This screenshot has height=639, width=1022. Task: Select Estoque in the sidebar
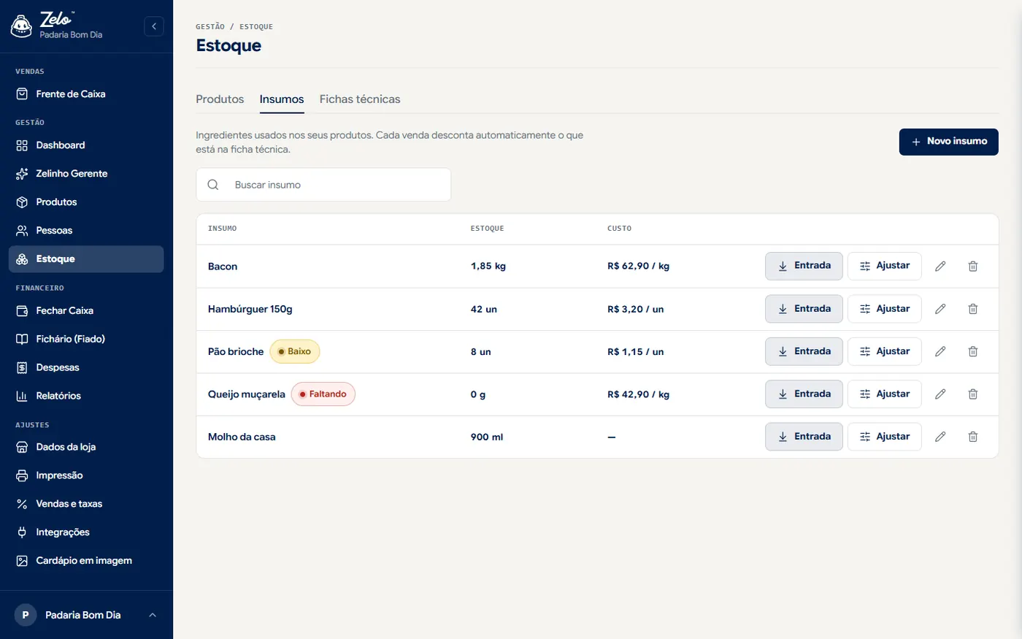pyautogui.click(x=86, y=259)
